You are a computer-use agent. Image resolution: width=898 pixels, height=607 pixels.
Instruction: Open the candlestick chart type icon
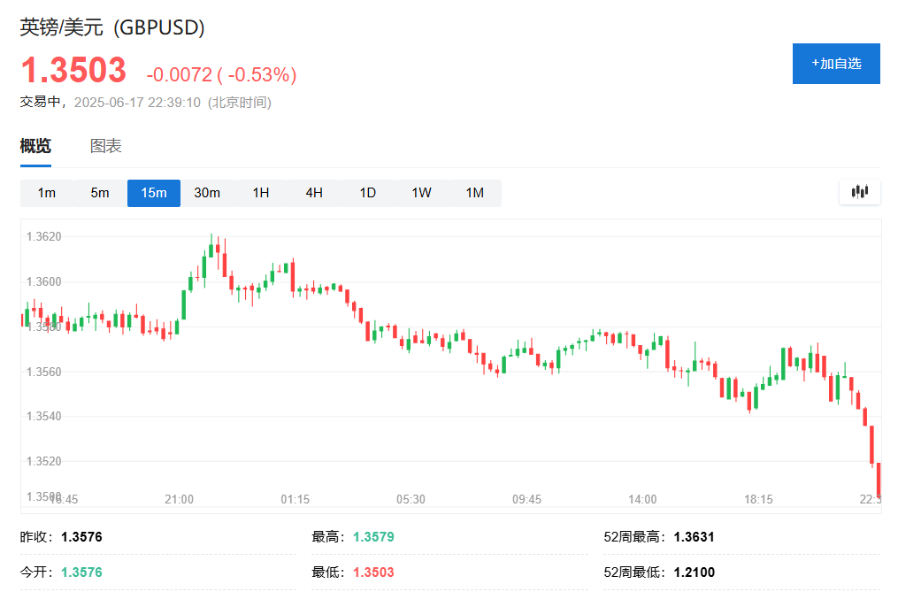tap(860, 192)
